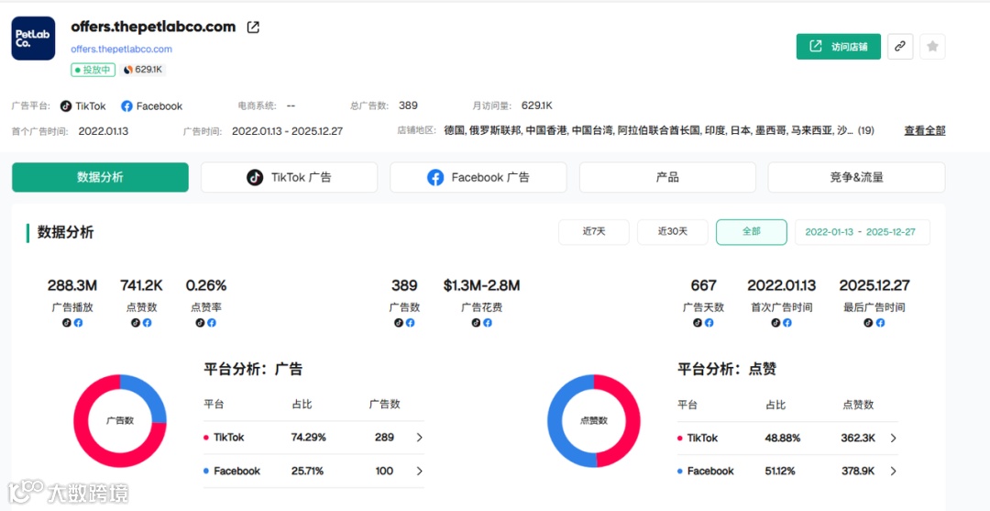Image resolution: width=990 pixels, height=511 pixels.
Task: Click TikTok icon under 广告播放
Action: tap(66, 323)
